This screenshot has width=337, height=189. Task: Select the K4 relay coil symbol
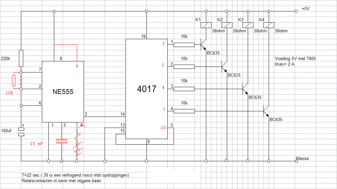(x=269, y=25)
